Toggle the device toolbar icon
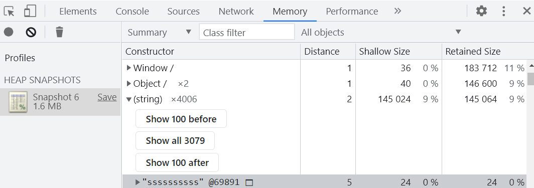 tap(30, 11)
